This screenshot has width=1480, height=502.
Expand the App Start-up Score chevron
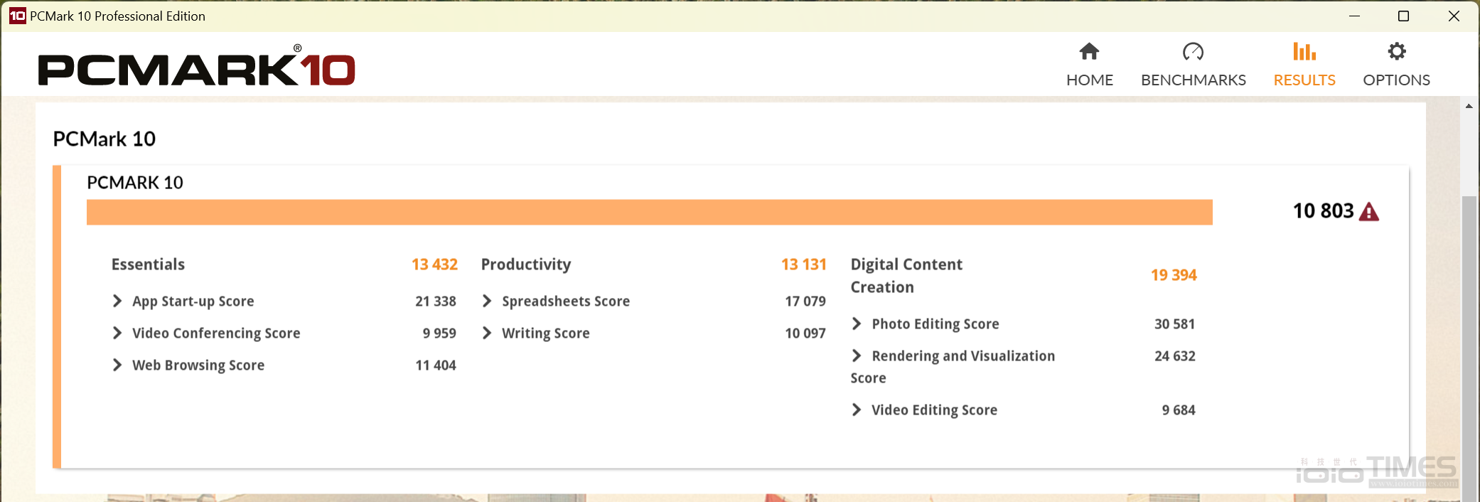(117, 301)
